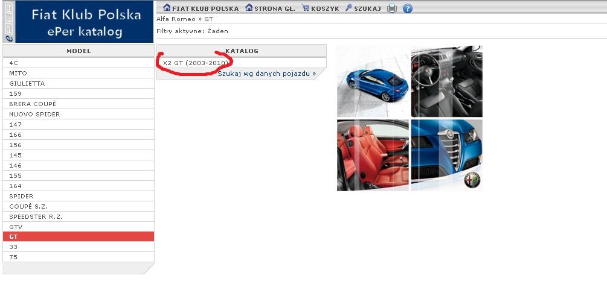607x287 pixels.
Task: Select model 145 in the list
Action: 79,155
